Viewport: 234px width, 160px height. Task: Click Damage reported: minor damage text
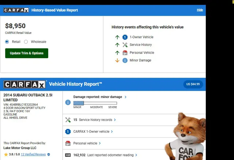98,97
